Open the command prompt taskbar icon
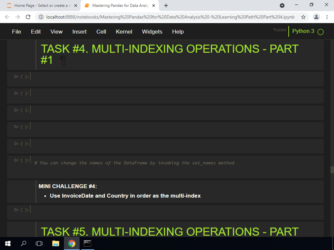334x250 pixels. 87,243
